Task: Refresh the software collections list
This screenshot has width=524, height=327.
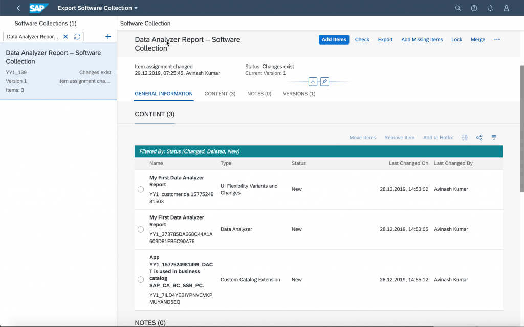Action: click(x=77, y=37)
